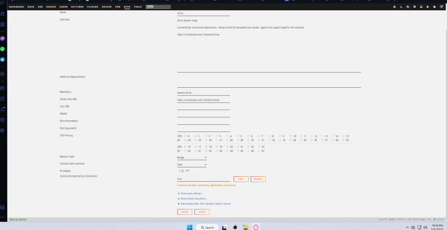Switch to the VMS tab

118,7
